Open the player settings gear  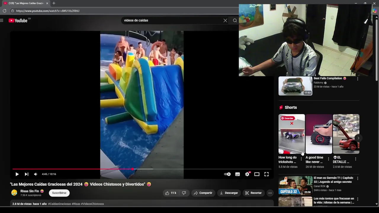pyautogui.click(x=247, y=174)
